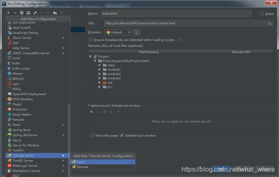279x177 pixels.
Task: Select Kotlin script entry
Action: [x=38, y=69]
